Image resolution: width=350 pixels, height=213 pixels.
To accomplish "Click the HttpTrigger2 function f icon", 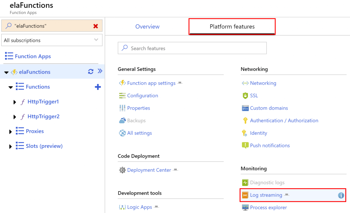I will pos(23,117).
